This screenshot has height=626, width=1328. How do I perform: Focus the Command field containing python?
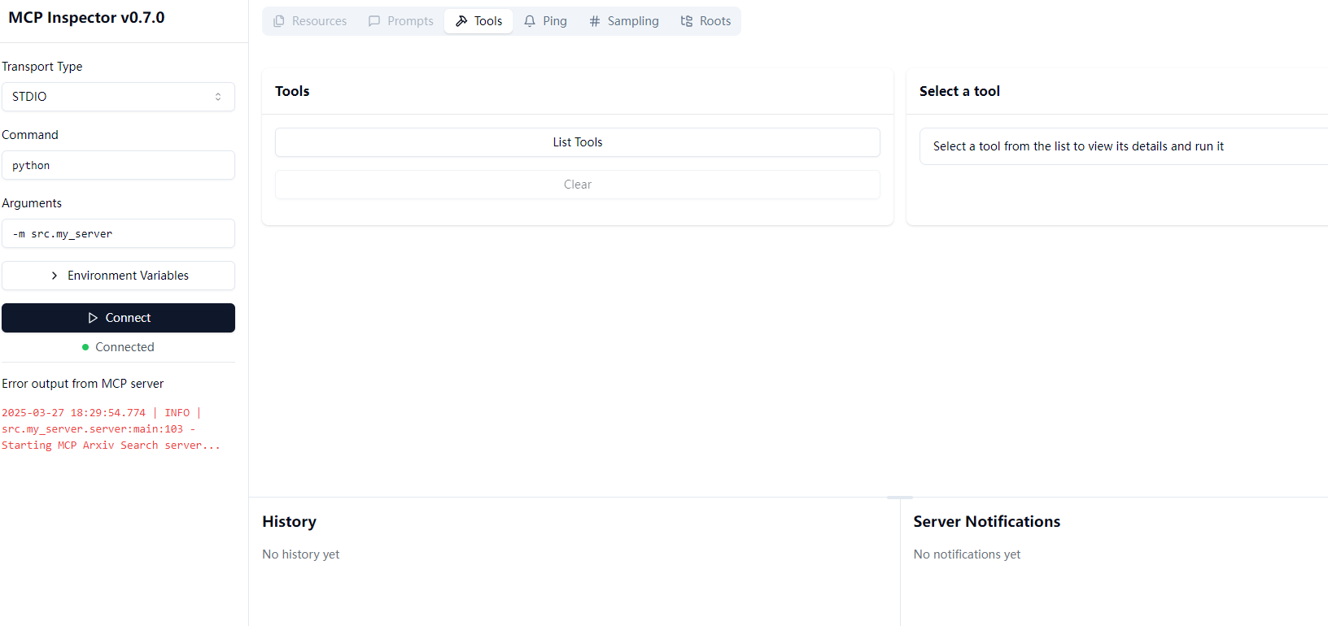(x=118, y=165)
